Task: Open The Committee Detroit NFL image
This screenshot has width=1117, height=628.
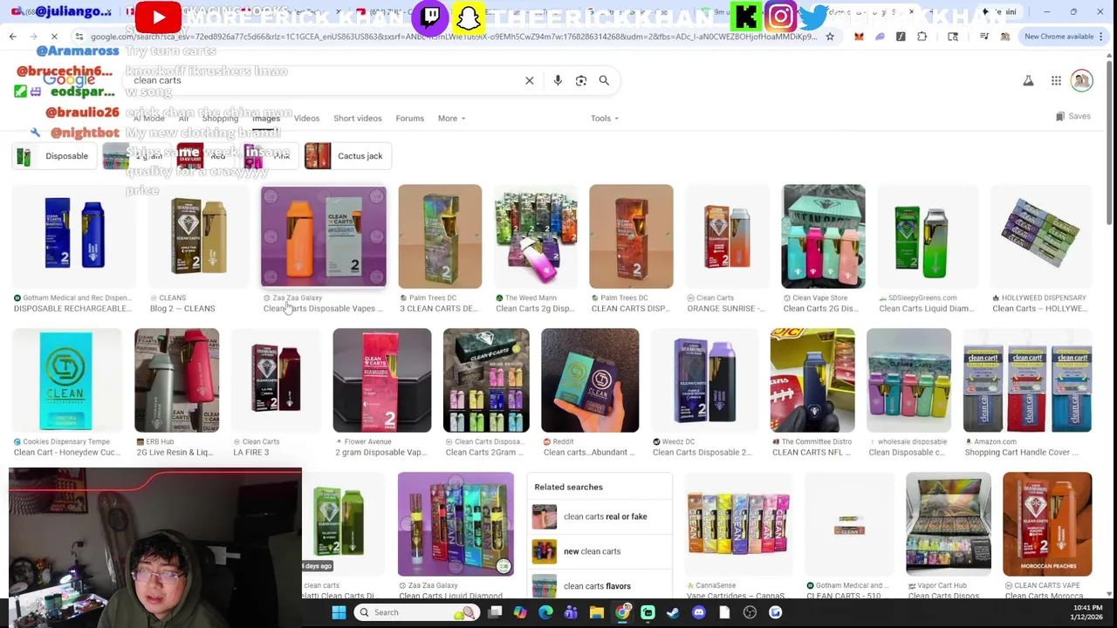Action: [x=812, y=380]
